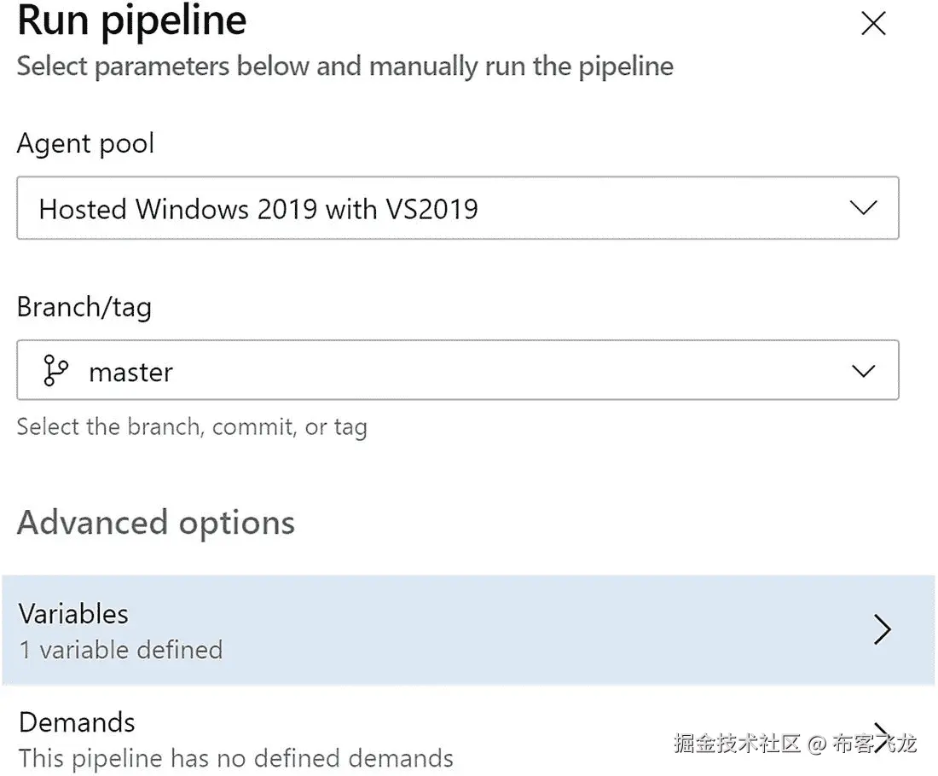The height and width of the screenshot is (776, 938).
Task: Click the watermark text at bottom right
Action: 795,744
